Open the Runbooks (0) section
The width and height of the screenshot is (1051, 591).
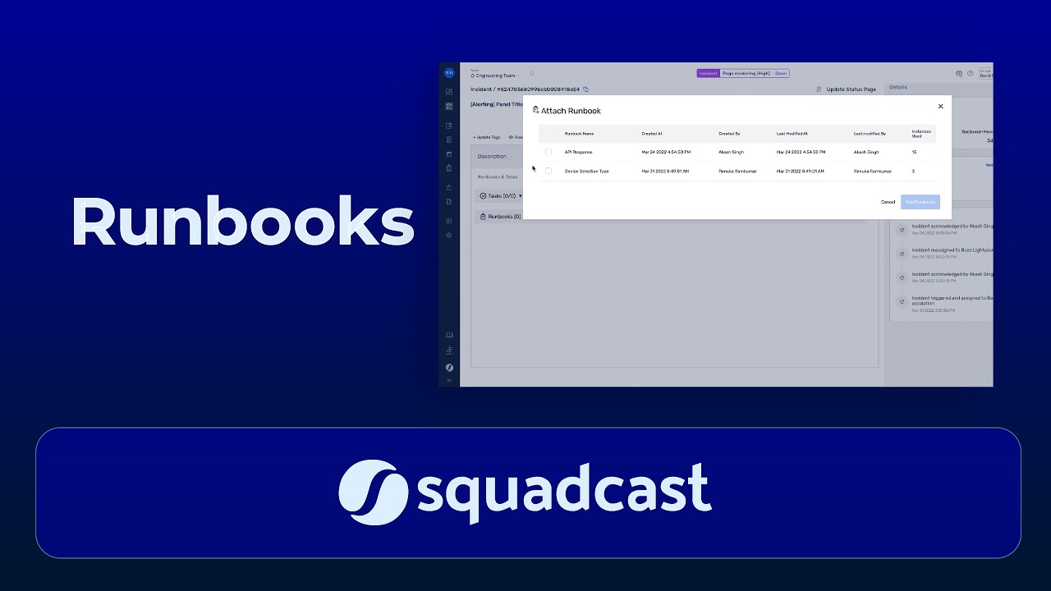(500, 217)
